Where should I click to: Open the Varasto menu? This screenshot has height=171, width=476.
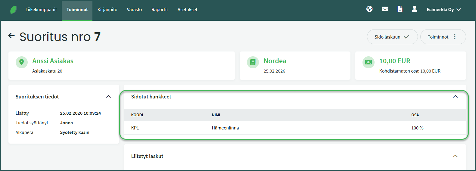point(134,10)
